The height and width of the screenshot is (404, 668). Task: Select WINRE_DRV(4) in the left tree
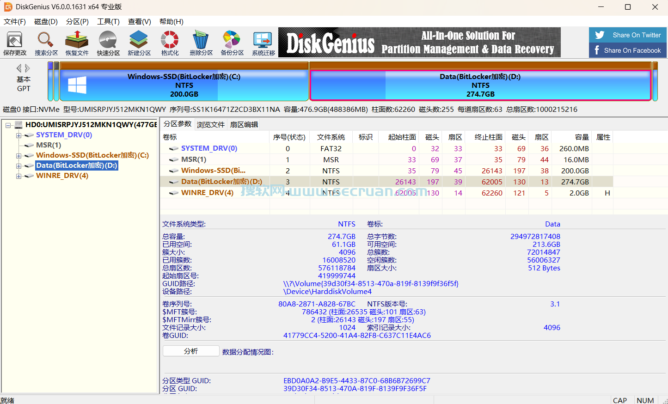tap(62, 176)
